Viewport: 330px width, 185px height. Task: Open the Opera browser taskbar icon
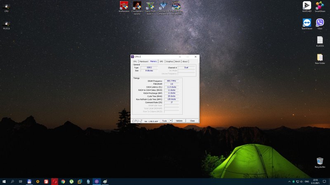click(54, 181)
